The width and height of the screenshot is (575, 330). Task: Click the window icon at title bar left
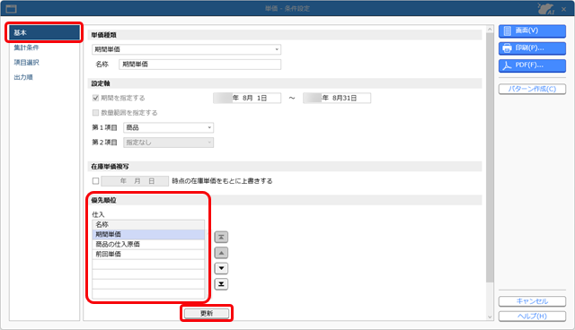pos(12,8)
